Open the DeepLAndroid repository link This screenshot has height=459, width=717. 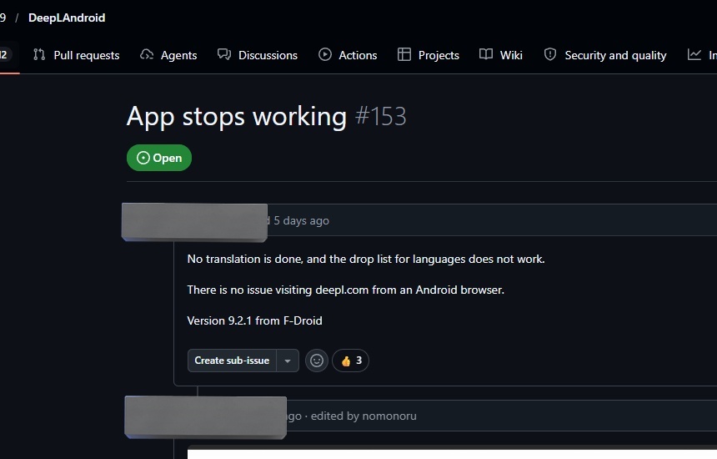pos(67,18)
